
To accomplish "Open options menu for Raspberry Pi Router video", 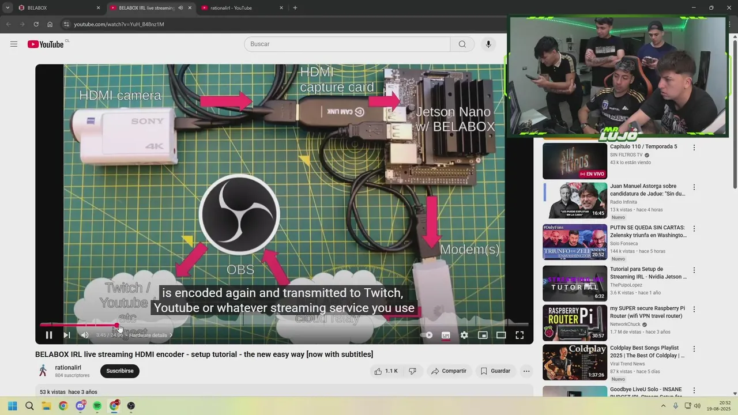I will tap(694, 310).
